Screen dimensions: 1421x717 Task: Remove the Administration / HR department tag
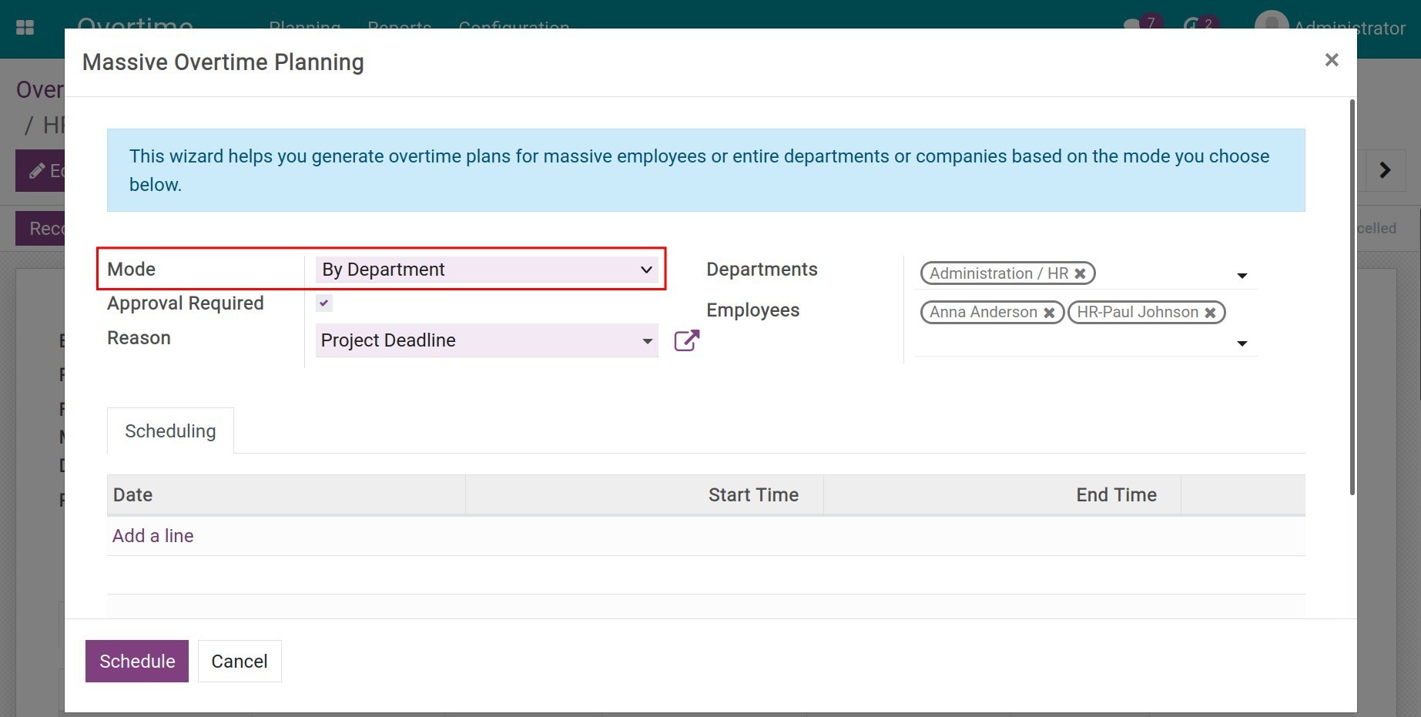[1080, 273]
